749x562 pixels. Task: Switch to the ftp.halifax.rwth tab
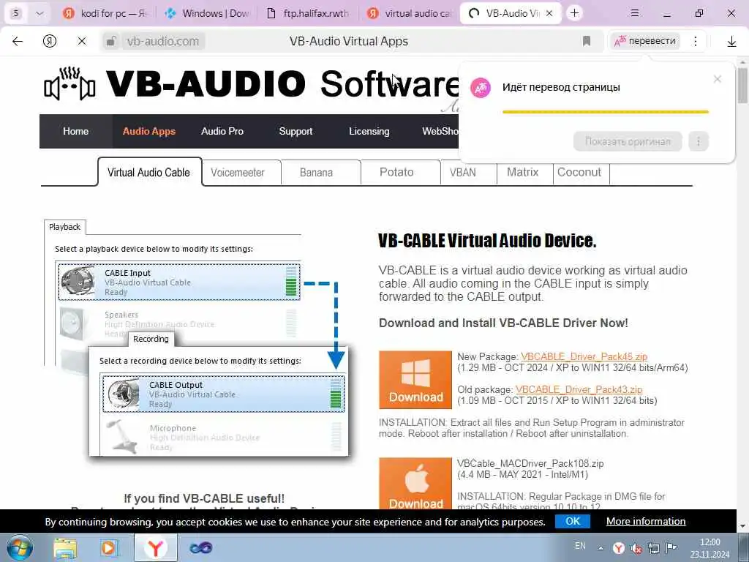[308, 13]
